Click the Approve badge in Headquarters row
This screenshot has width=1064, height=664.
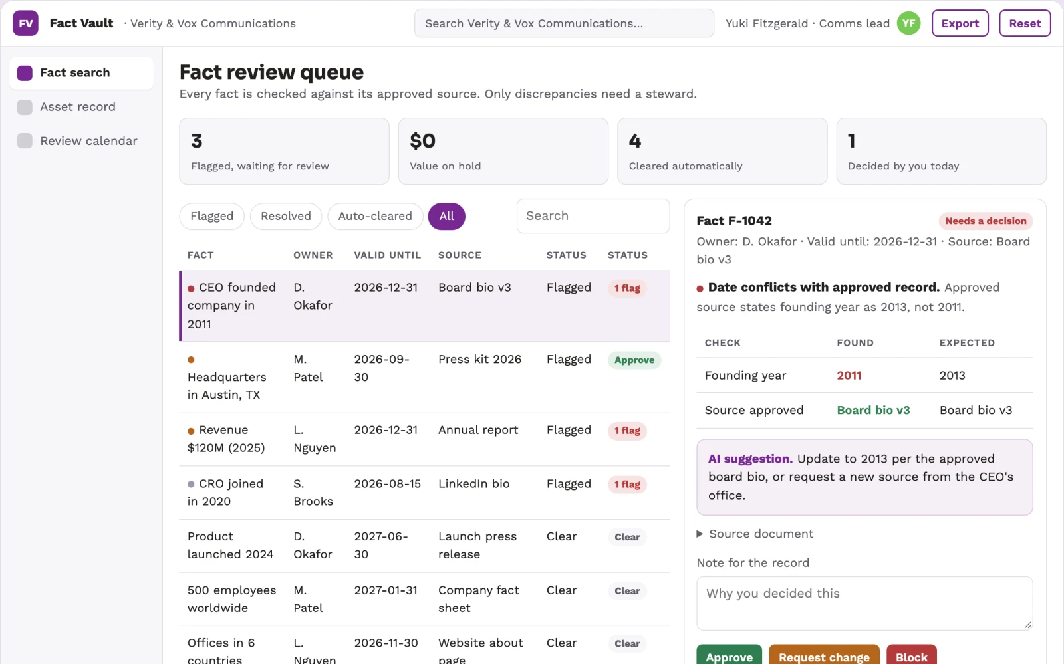634,360
